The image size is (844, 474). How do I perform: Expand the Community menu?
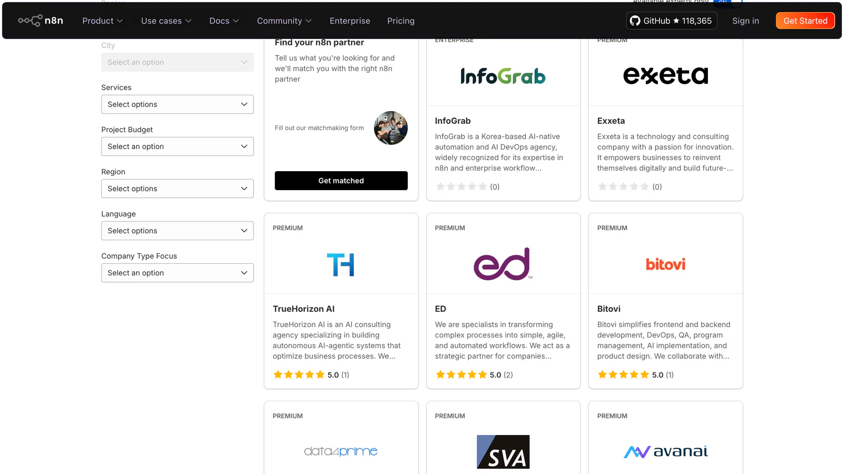(284, 21)
